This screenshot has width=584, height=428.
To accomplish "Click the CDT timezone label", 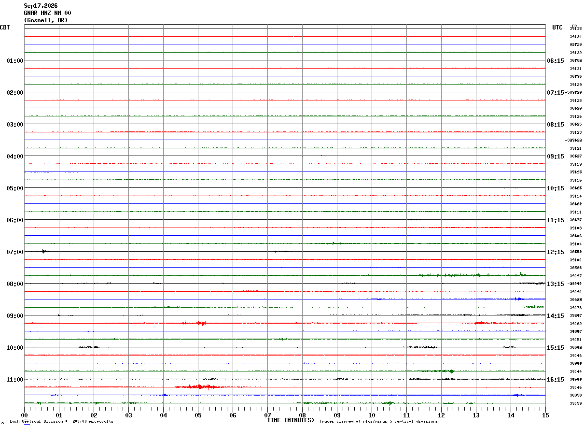I will pos(5,28).
